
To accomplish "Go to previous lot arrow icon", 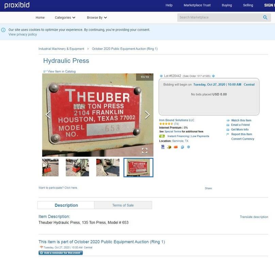I will pos(161,76).
